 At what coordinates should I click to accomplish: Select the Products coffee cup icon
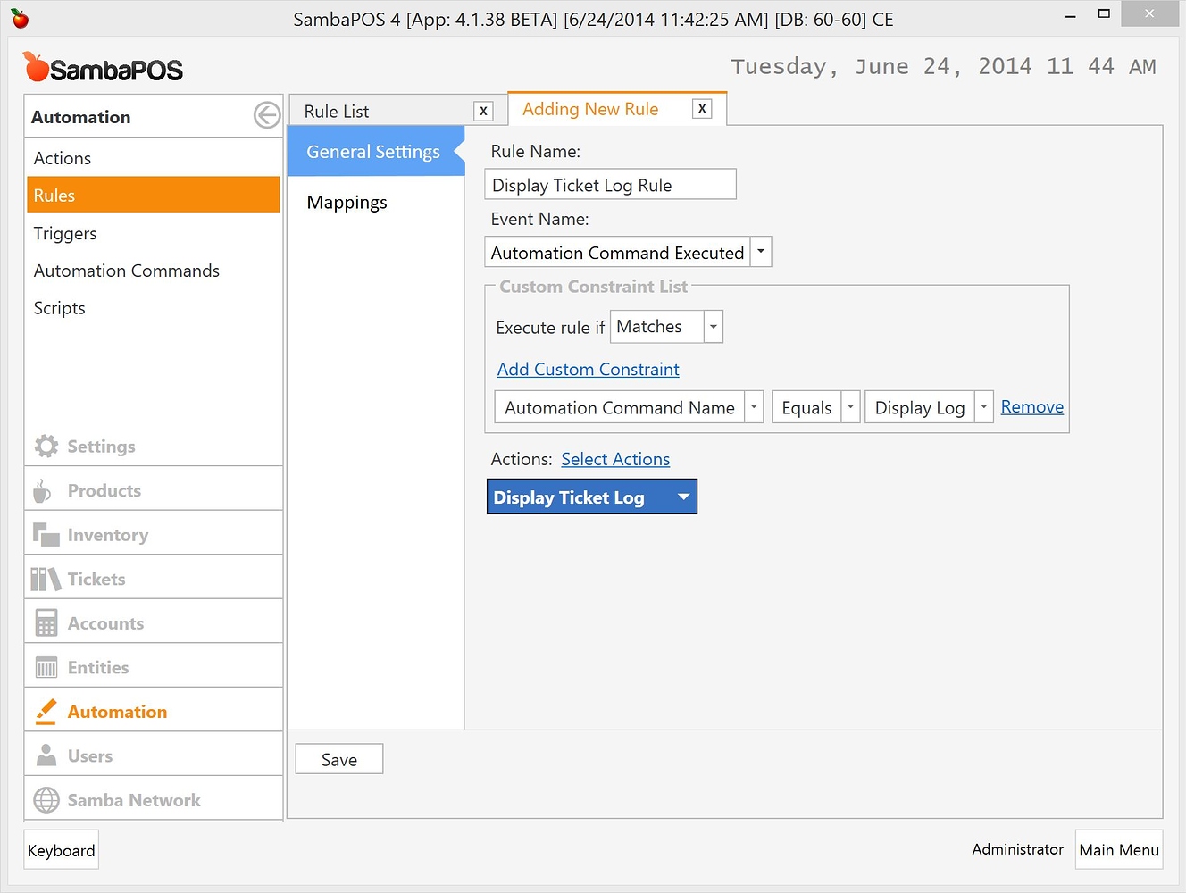pos(43,489)
